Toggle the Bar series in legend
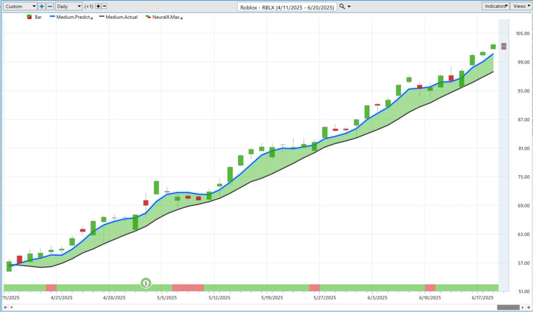 tap(35, 17)
